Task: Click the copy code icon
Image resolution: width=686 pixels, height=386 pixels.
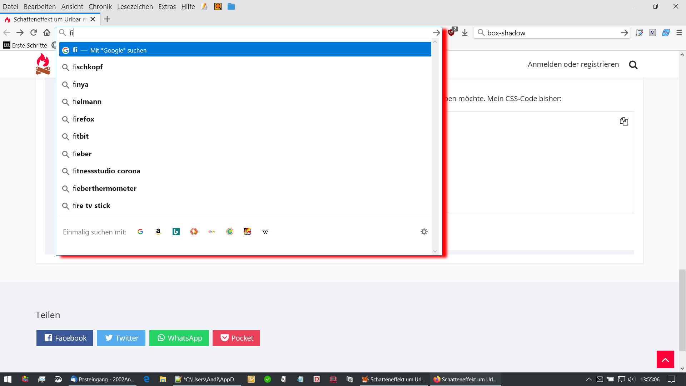Action: (x=624, y=122)
